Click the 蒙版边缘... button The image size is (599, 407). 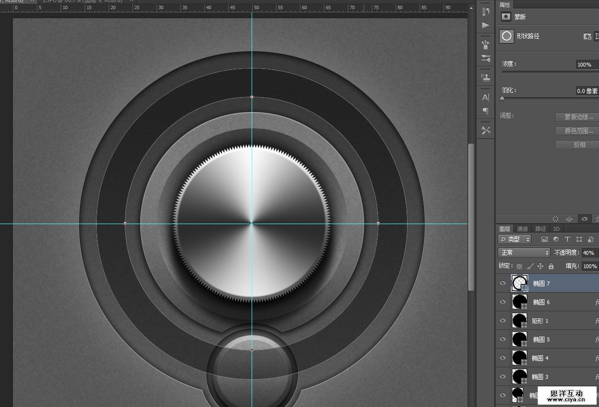tap(578, 117)
